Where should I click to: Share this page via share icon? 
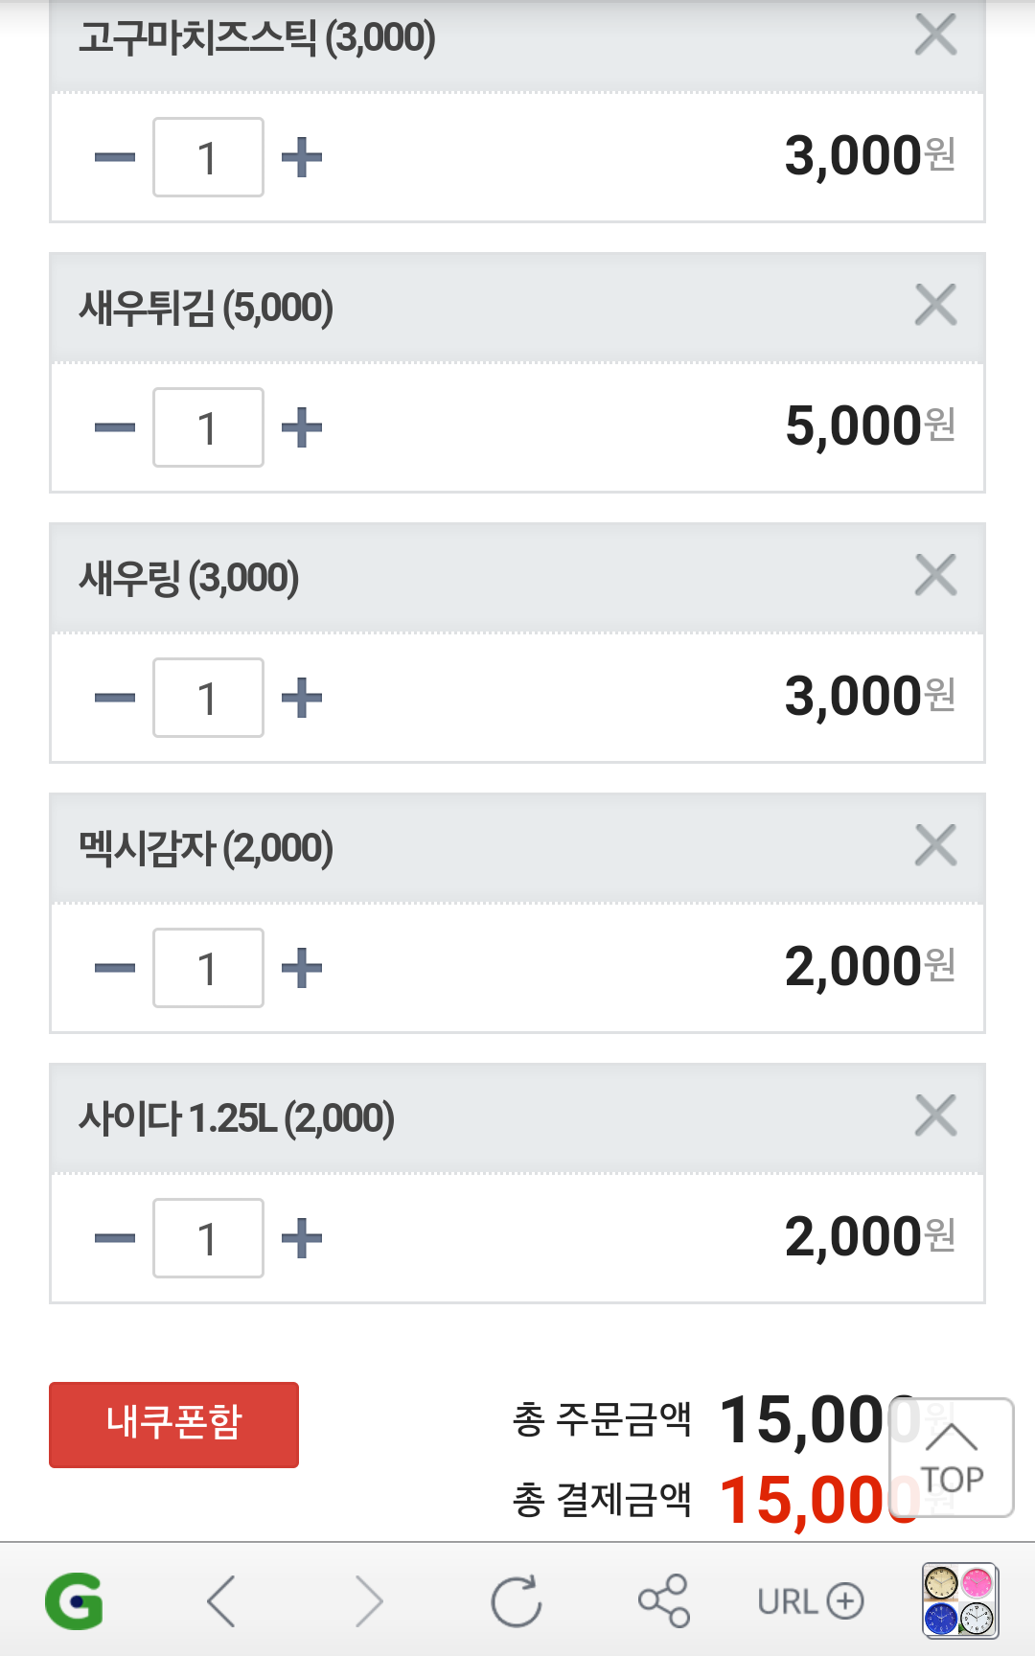[x=663, y=1601]
